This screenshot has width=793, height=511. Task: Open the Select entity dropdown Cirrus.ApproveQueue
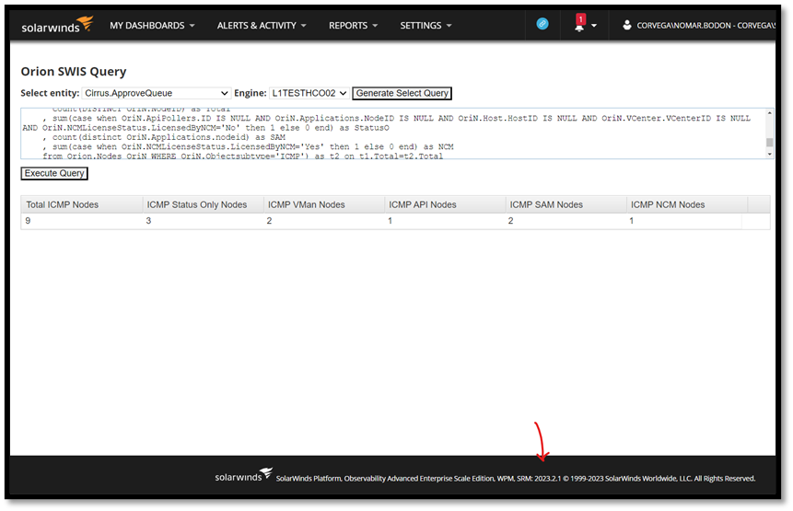(157, 93)
